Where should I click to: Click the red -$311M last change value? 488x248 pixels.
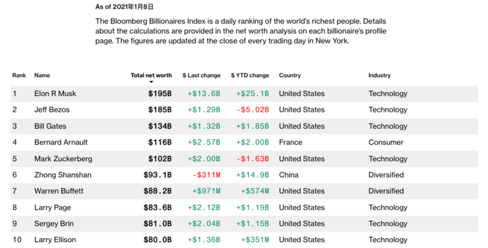coord(206,175)
